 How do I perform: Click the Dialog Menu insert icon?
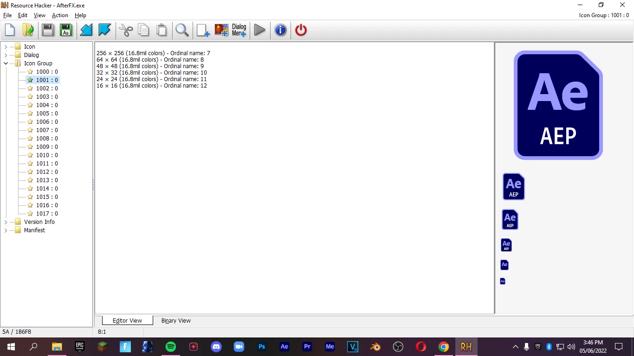[x=239, y=30]
